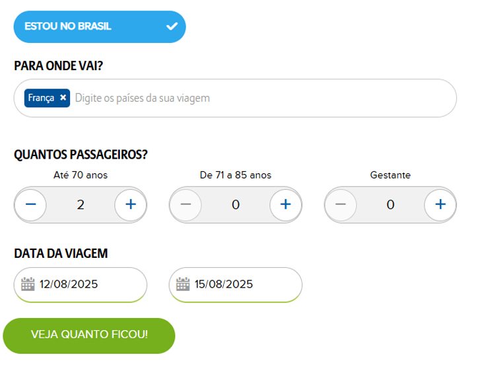The height and width of the screenshot is (371, 482).
Task: Remove the França destination tag
Action: point(63,98)
